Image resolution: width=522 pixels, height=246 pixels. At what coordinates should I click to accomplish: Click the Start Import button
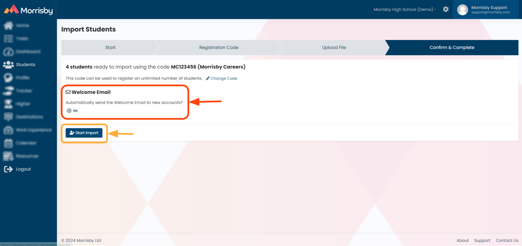pos(84,133)
